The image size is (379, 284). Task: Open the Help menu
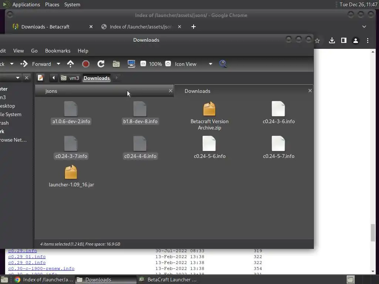pos(83,51)
